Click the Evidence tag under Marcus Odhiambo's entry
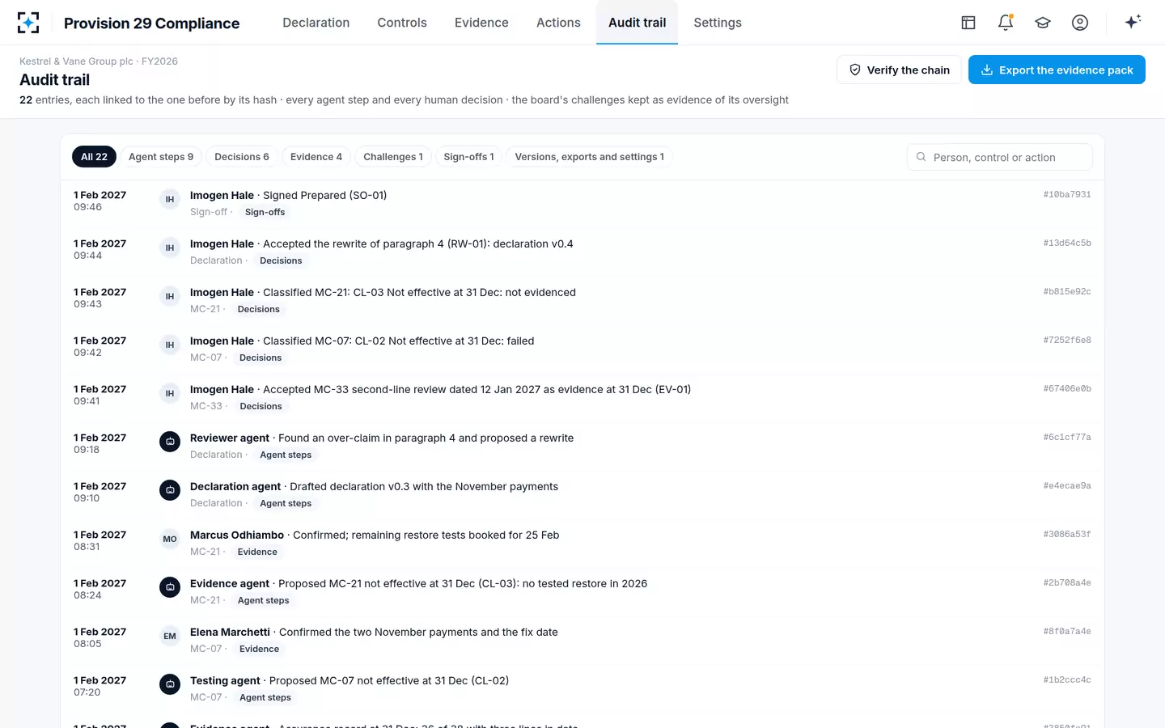The height and width of the screenshot is (728, 1165). pyautogui.click(x=257, y=552)
